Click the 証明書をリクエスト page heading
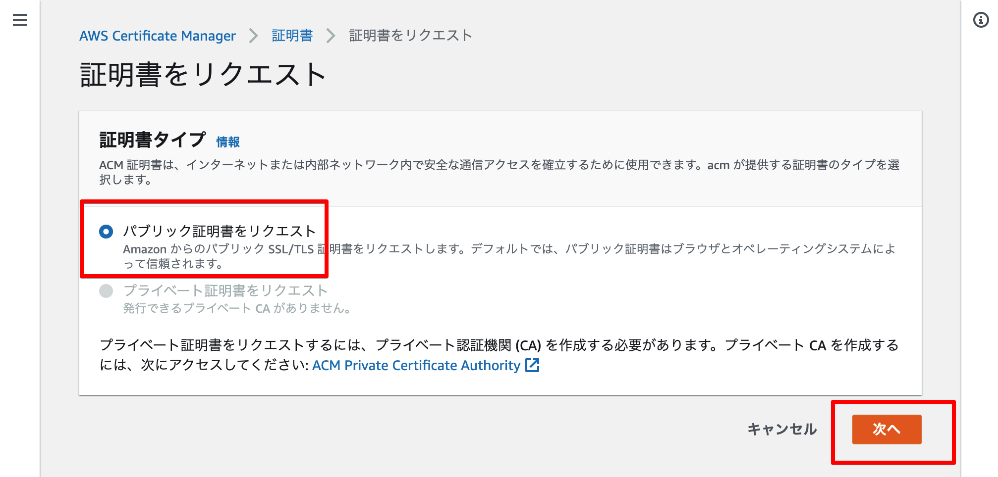This screenshot has height=477, width=998. [x=202, y=74]
